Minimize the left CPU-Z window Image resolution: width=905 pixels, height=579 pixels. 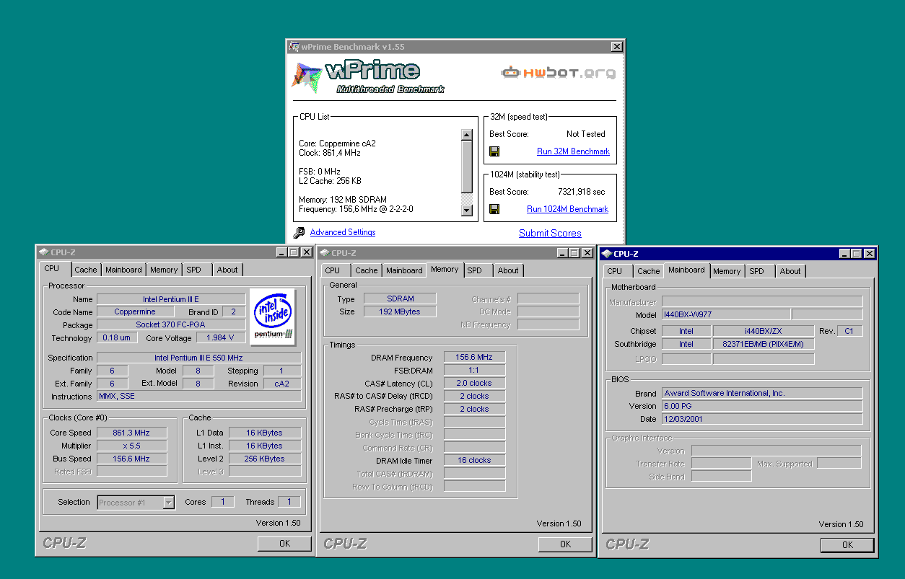(281, 252)
